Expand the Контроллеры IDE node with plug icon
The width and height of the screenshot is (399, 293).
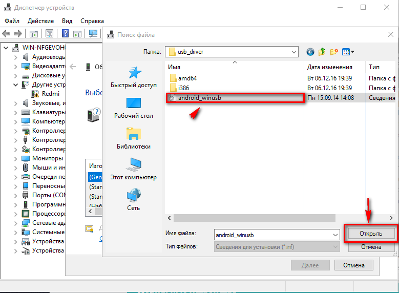point(15,140)
